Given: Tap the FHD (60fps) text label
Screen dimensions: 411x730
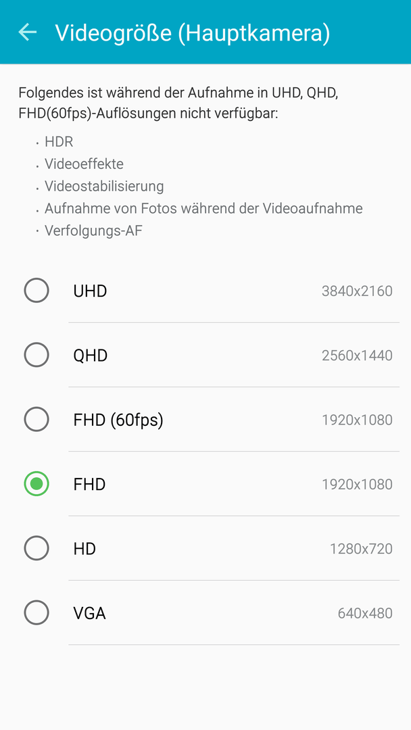Looking at the screenshot, I should [118, 420].
